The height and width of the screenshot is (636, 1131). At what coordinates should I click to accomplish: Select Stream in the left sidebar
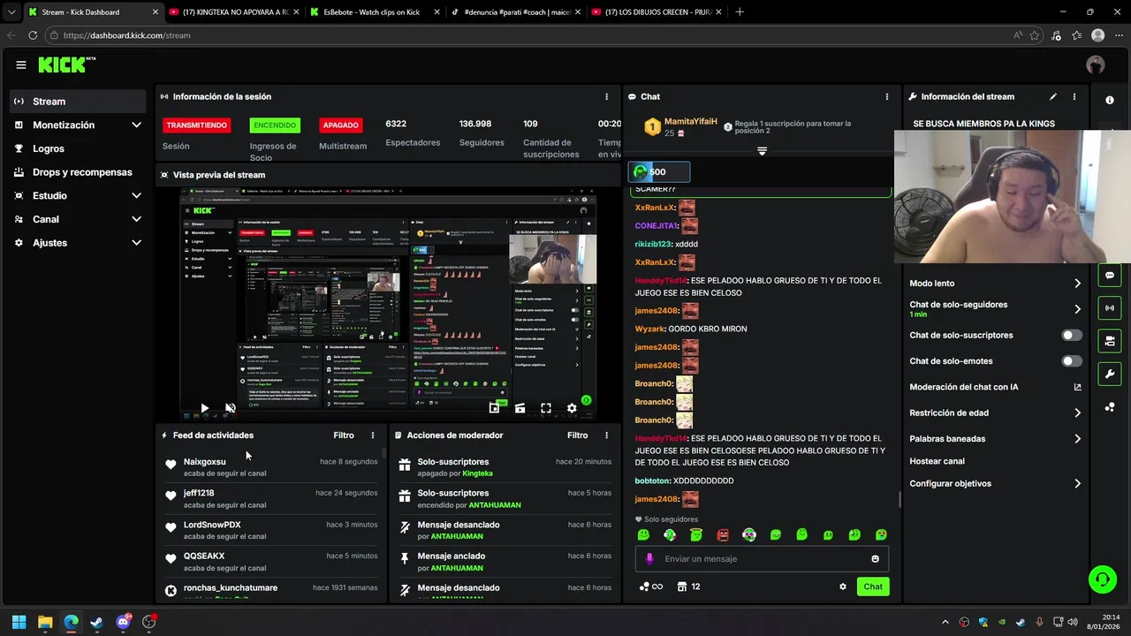tap(78, 102)
